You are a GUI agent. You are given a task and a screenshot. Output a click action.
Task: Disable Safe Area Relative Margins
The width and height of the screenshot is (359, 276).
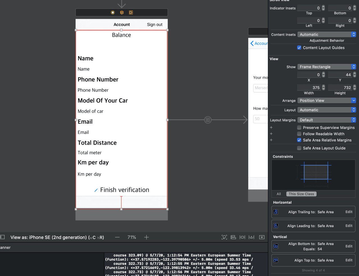coord(299,140)
